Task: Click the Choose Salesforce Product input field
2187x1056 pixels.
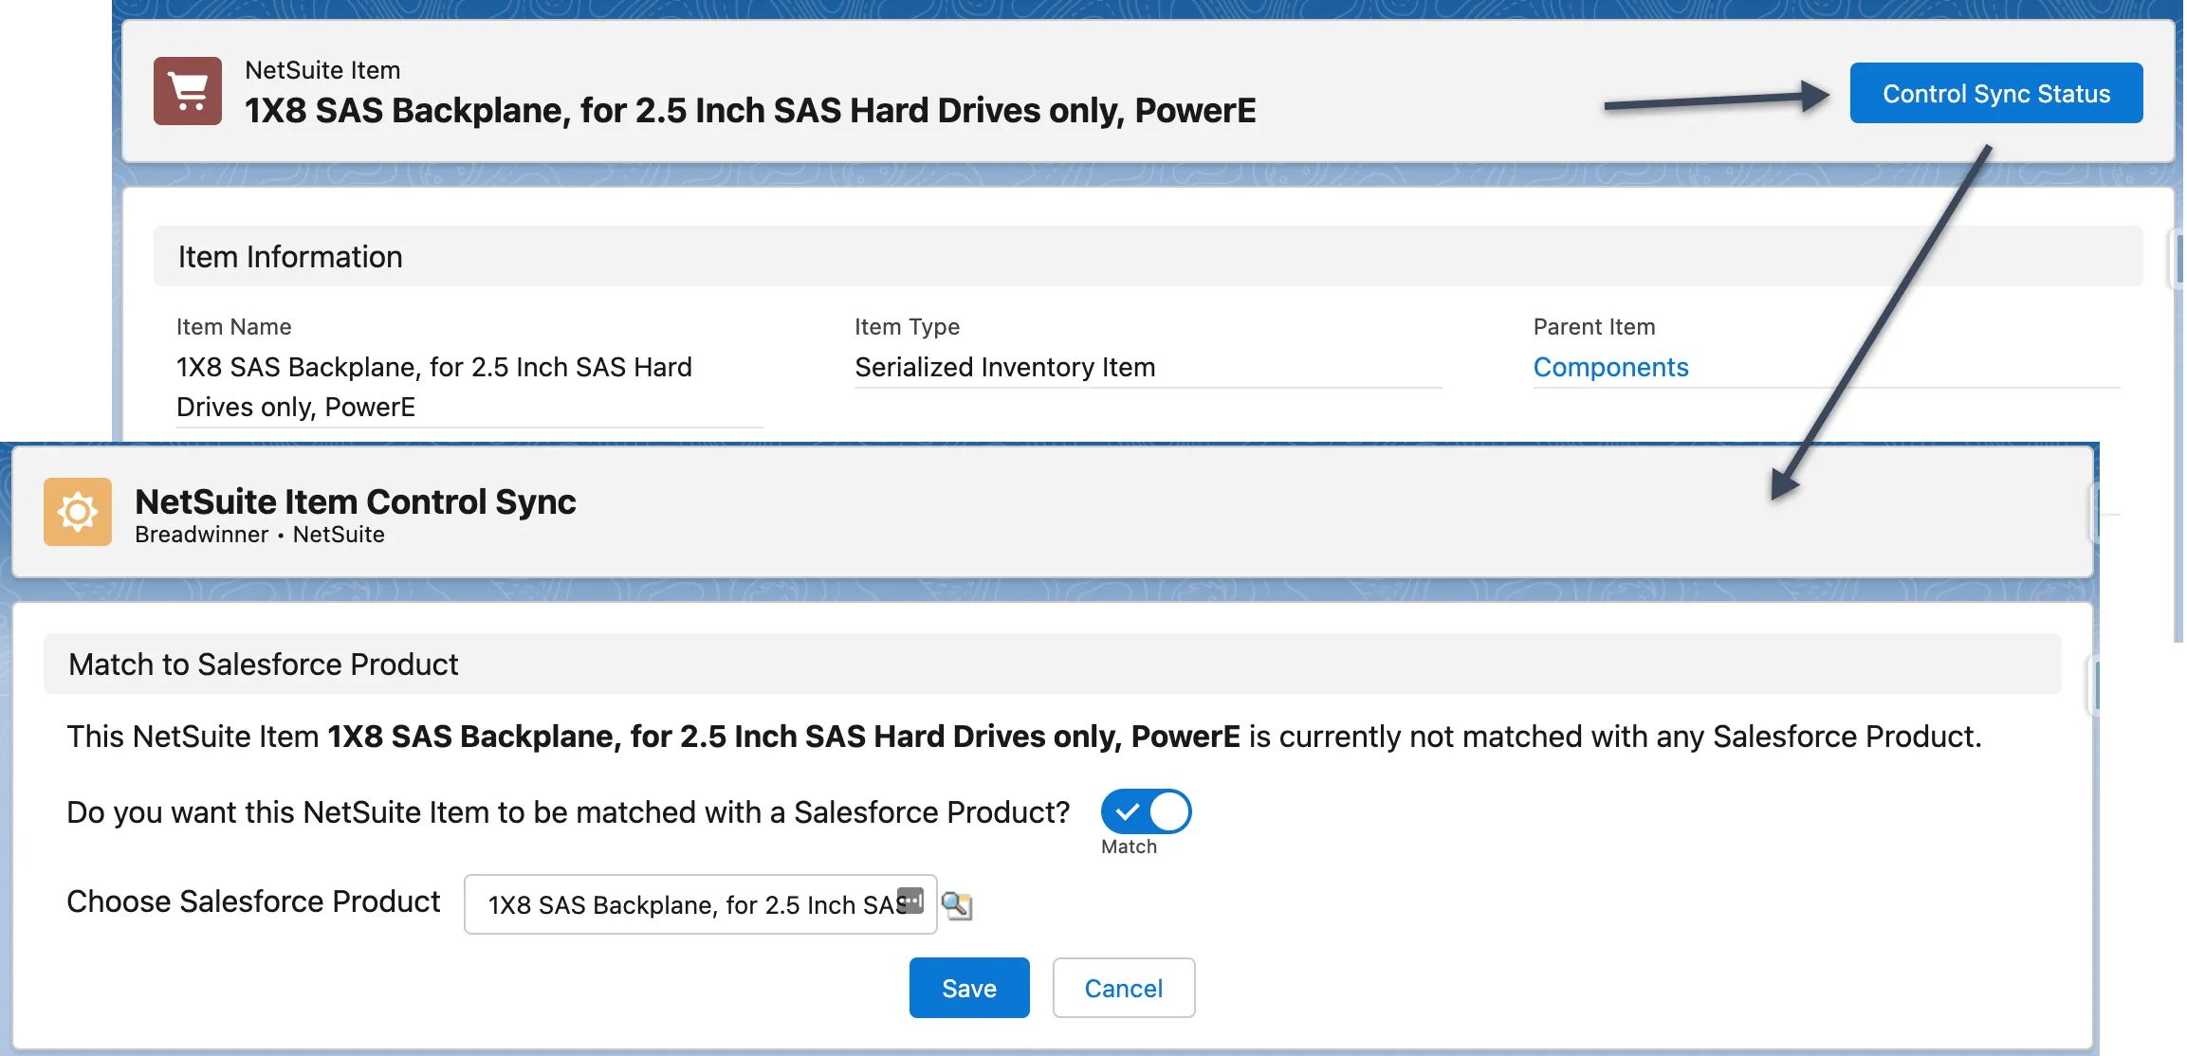Action: 700,904
